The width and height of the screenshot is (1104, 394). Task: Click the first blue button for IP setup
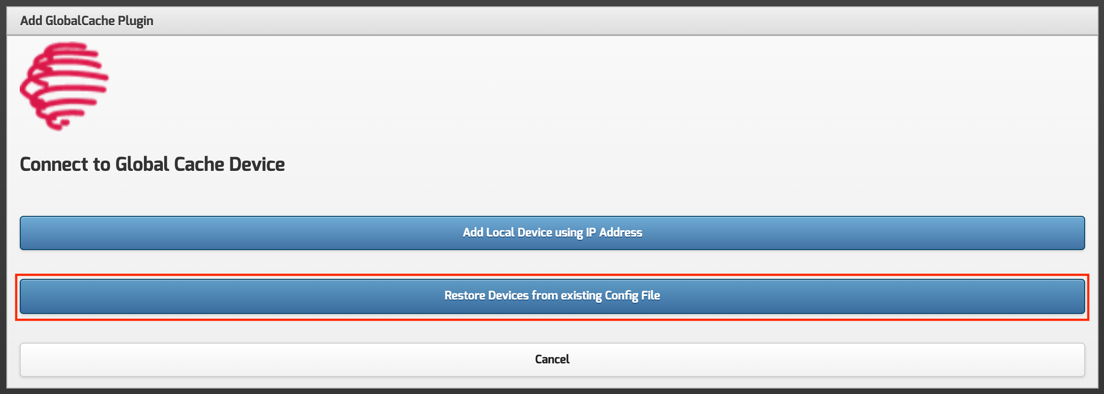[552, 233]
